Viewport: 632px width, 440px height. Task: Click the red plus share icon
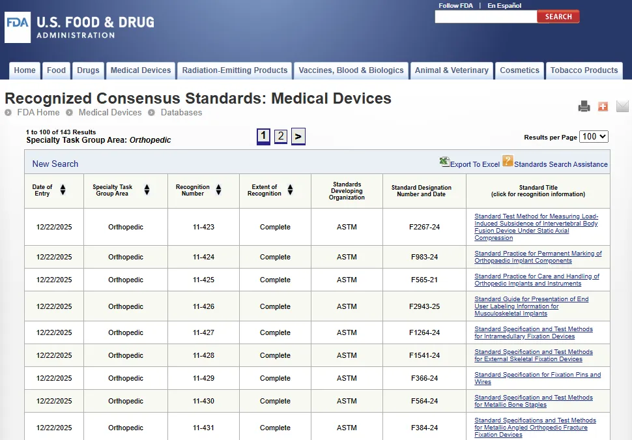pos(603,106)
